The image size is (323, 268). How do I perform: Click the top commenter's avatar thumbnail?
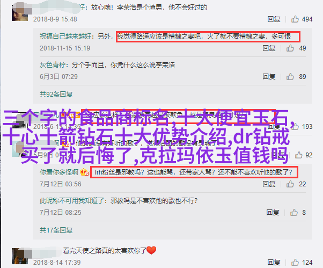click(x=20, y=13)
